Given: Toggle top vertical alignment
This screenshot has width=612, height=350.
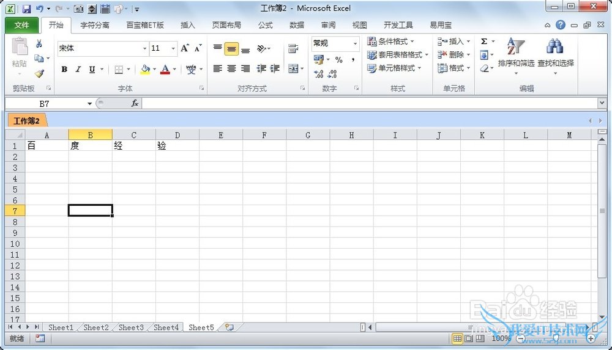Looking at the screenshot, I should tap(218, 49).
